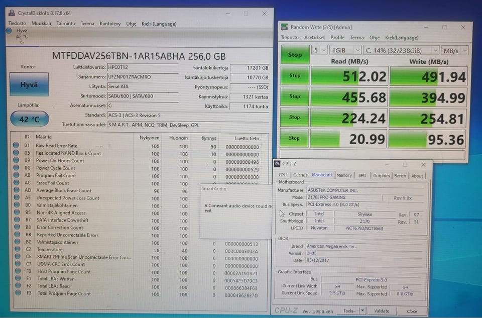This screenshot has height=318, width=482.
Task: Click the status icon beside Total LBAs Written
Action: click(x=17, y=279)
